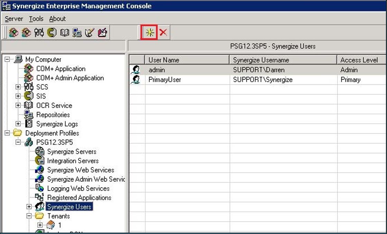
Task: Click the SCS icon in the toolbar
Action: point(39,33)
